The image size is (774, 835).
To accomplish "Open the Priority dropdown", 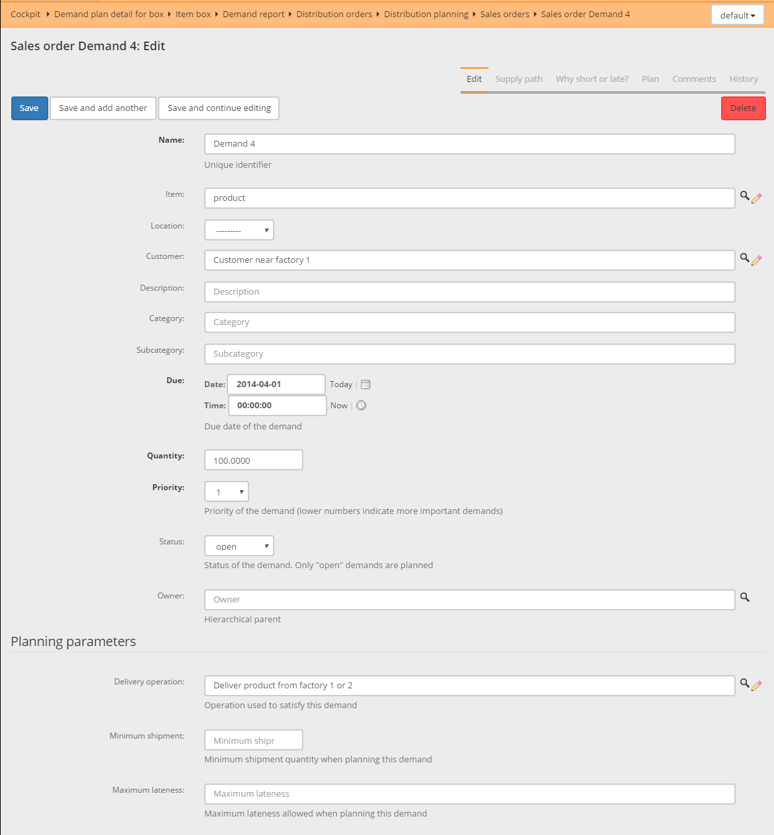I will tap(226, 491).
